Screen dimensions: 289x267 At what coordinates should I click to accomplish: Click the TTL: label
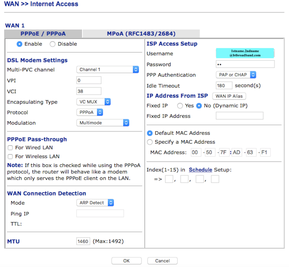click(16, 224)
